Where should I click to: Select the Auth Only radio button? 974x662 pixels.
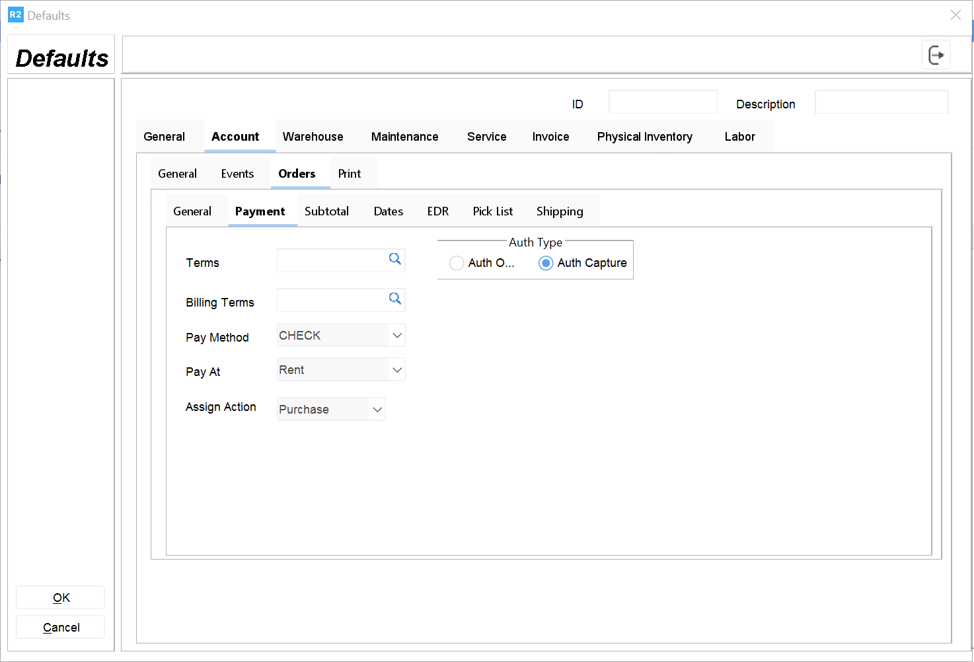point(457,263)
